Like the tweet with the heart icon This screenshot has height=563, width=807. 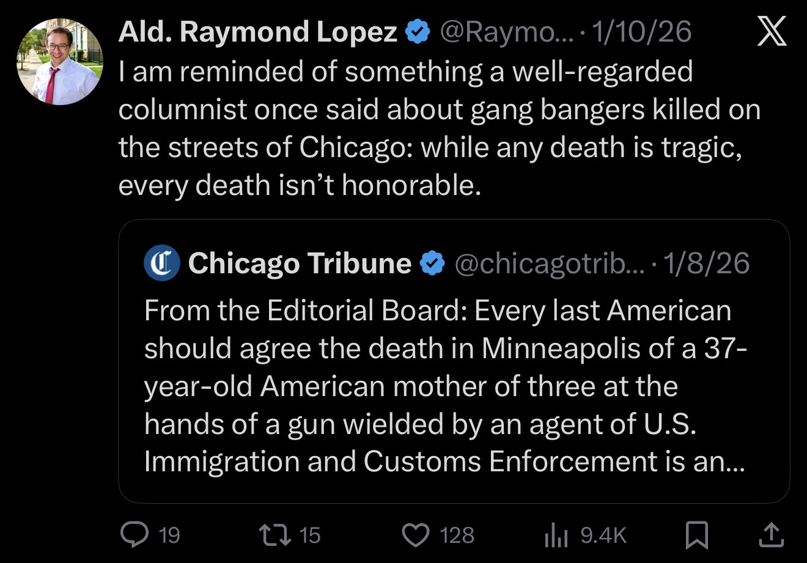click(416, 535)
